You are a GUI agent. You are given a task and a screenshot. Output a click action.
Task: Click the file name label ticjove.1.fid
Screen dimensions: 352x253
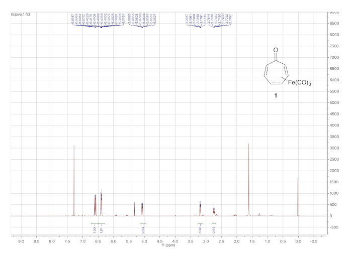[21, 15]
